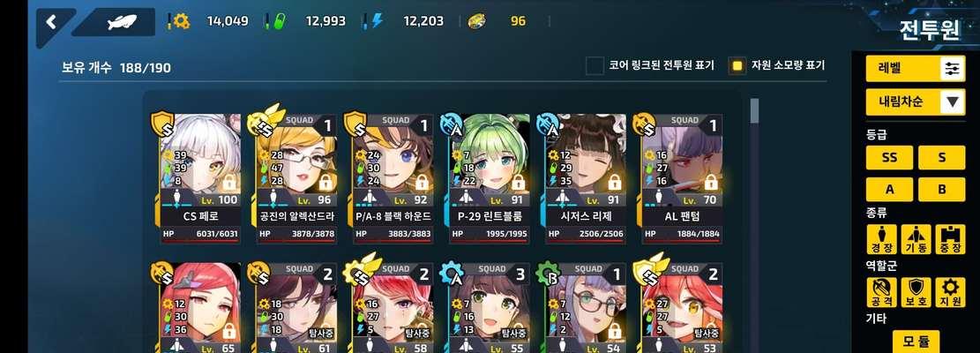The height and width of the screenshot is (353, 980).
Task: Go back with the arrow icon
Action: coord(51,22)
